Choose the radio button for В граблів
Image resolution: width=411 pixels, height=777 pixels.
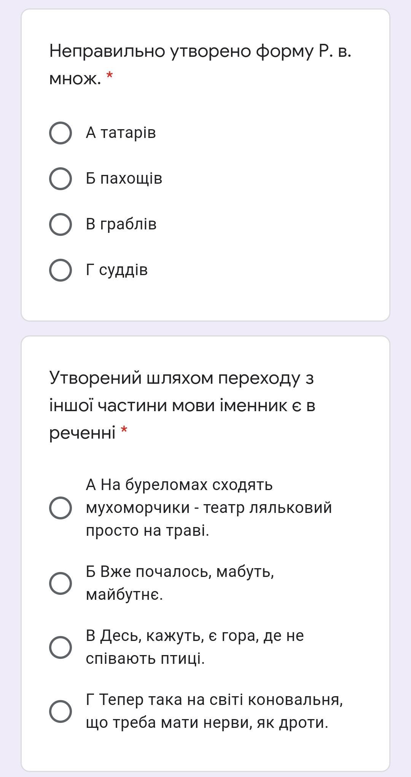coord(61,224)
